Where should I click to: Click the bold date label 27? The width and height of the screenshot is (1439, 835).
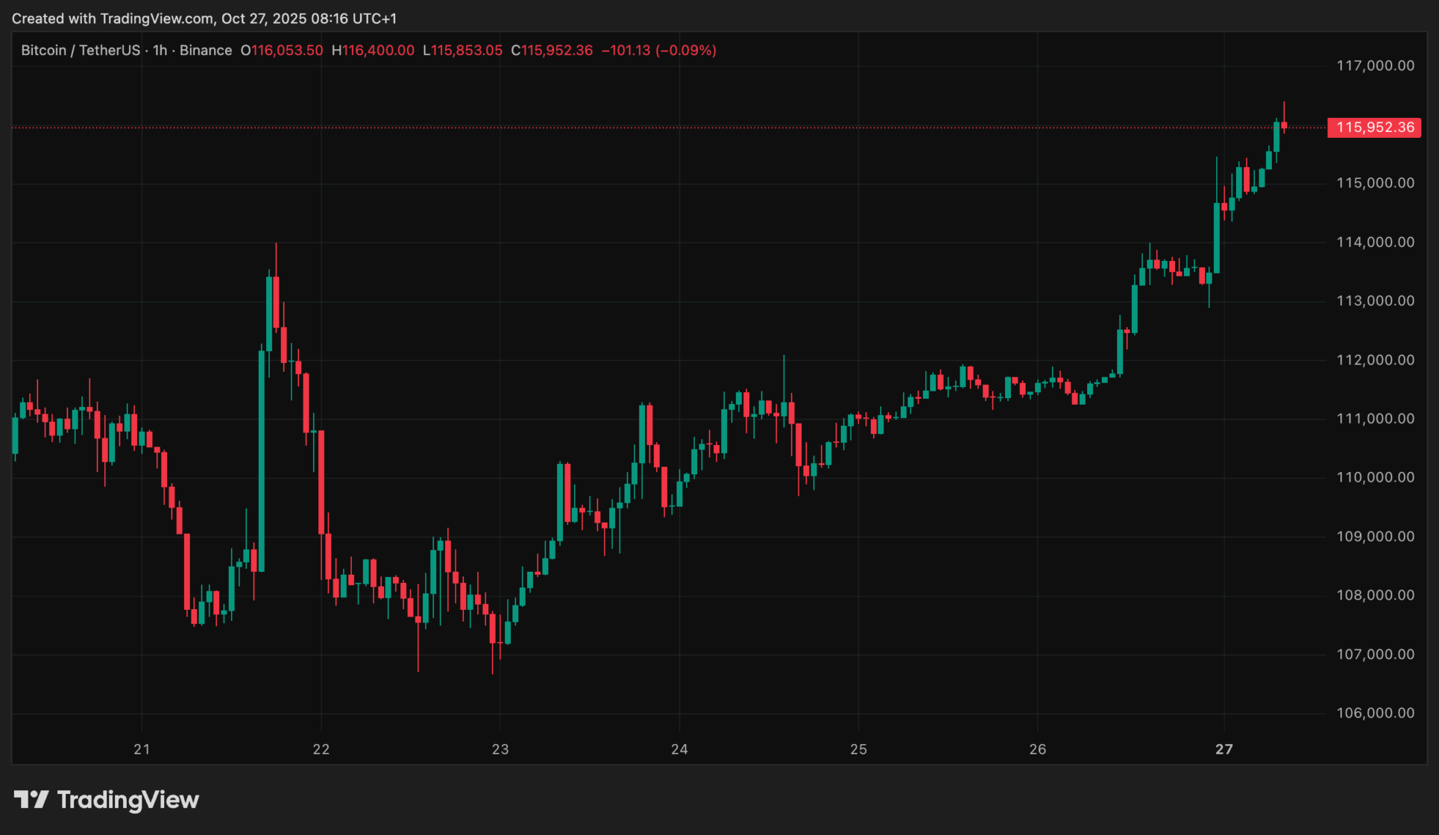(x=1224, y=749)
